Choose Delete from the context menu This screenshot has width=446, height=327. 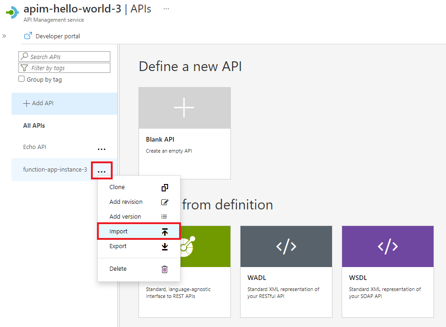point(117,268)
